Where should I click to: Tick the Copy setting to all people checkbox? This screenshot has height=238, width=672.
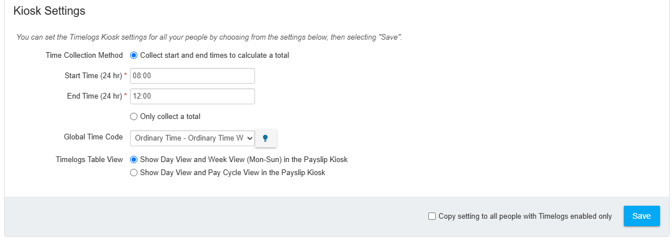[432, 216]
